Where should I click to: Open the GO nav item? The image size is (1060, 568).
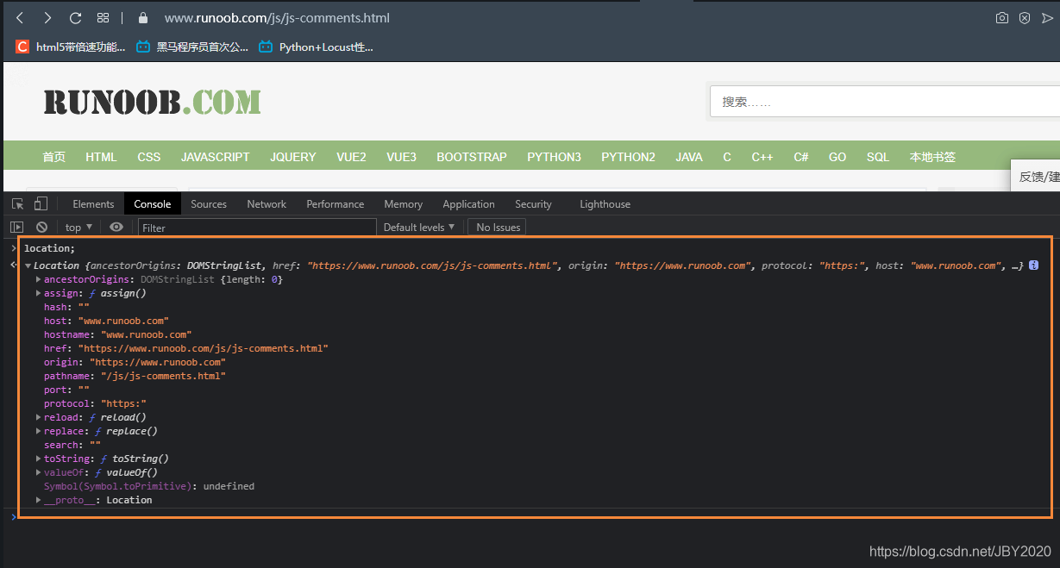click(837, 157)
